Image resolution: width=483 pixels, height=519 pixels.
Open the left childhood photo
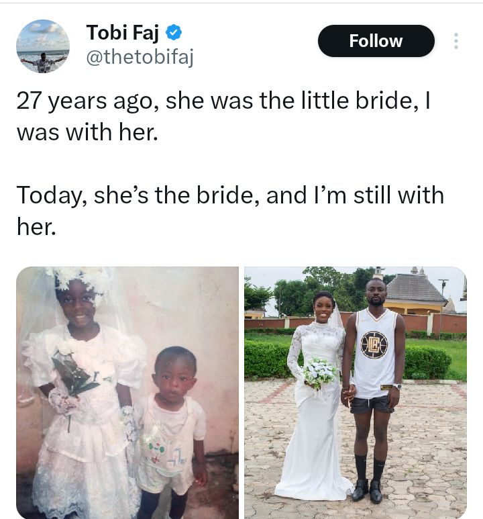(x=127, y=392)
